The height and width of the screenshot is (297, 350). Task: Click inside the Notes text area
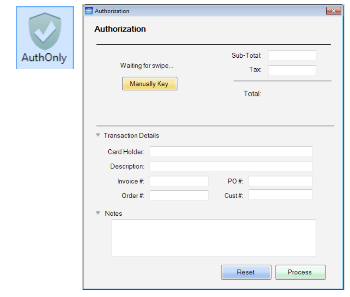(x=213, y=238)
